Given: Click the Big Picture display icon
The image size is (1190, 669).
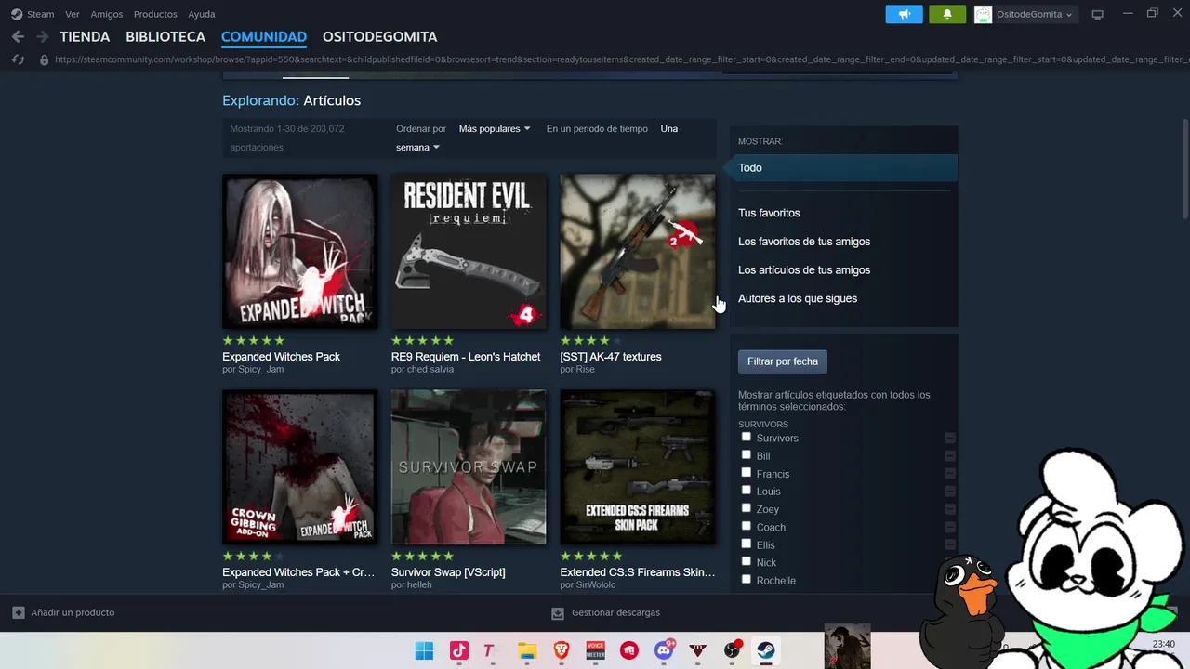Looking at the screenshot, I should coord(1097,14).
